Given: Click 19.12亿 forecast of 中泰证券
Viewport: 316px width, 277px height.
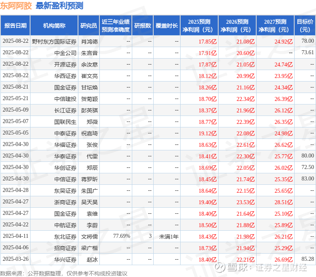Looking at the screenshot, I should click(207, 134).
